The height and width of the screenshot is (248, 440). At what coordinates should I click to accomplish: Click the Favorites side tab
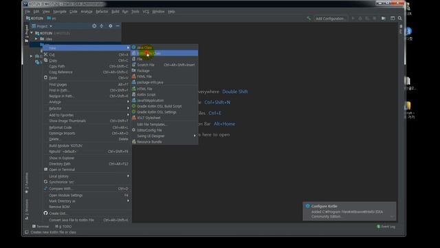pos(27,183)
